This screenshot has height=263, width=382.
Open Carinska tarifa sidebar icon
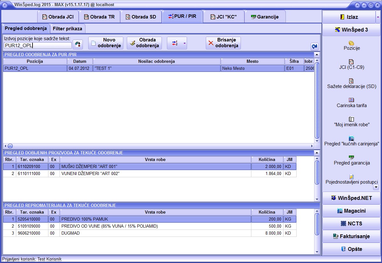coord(351,100)
